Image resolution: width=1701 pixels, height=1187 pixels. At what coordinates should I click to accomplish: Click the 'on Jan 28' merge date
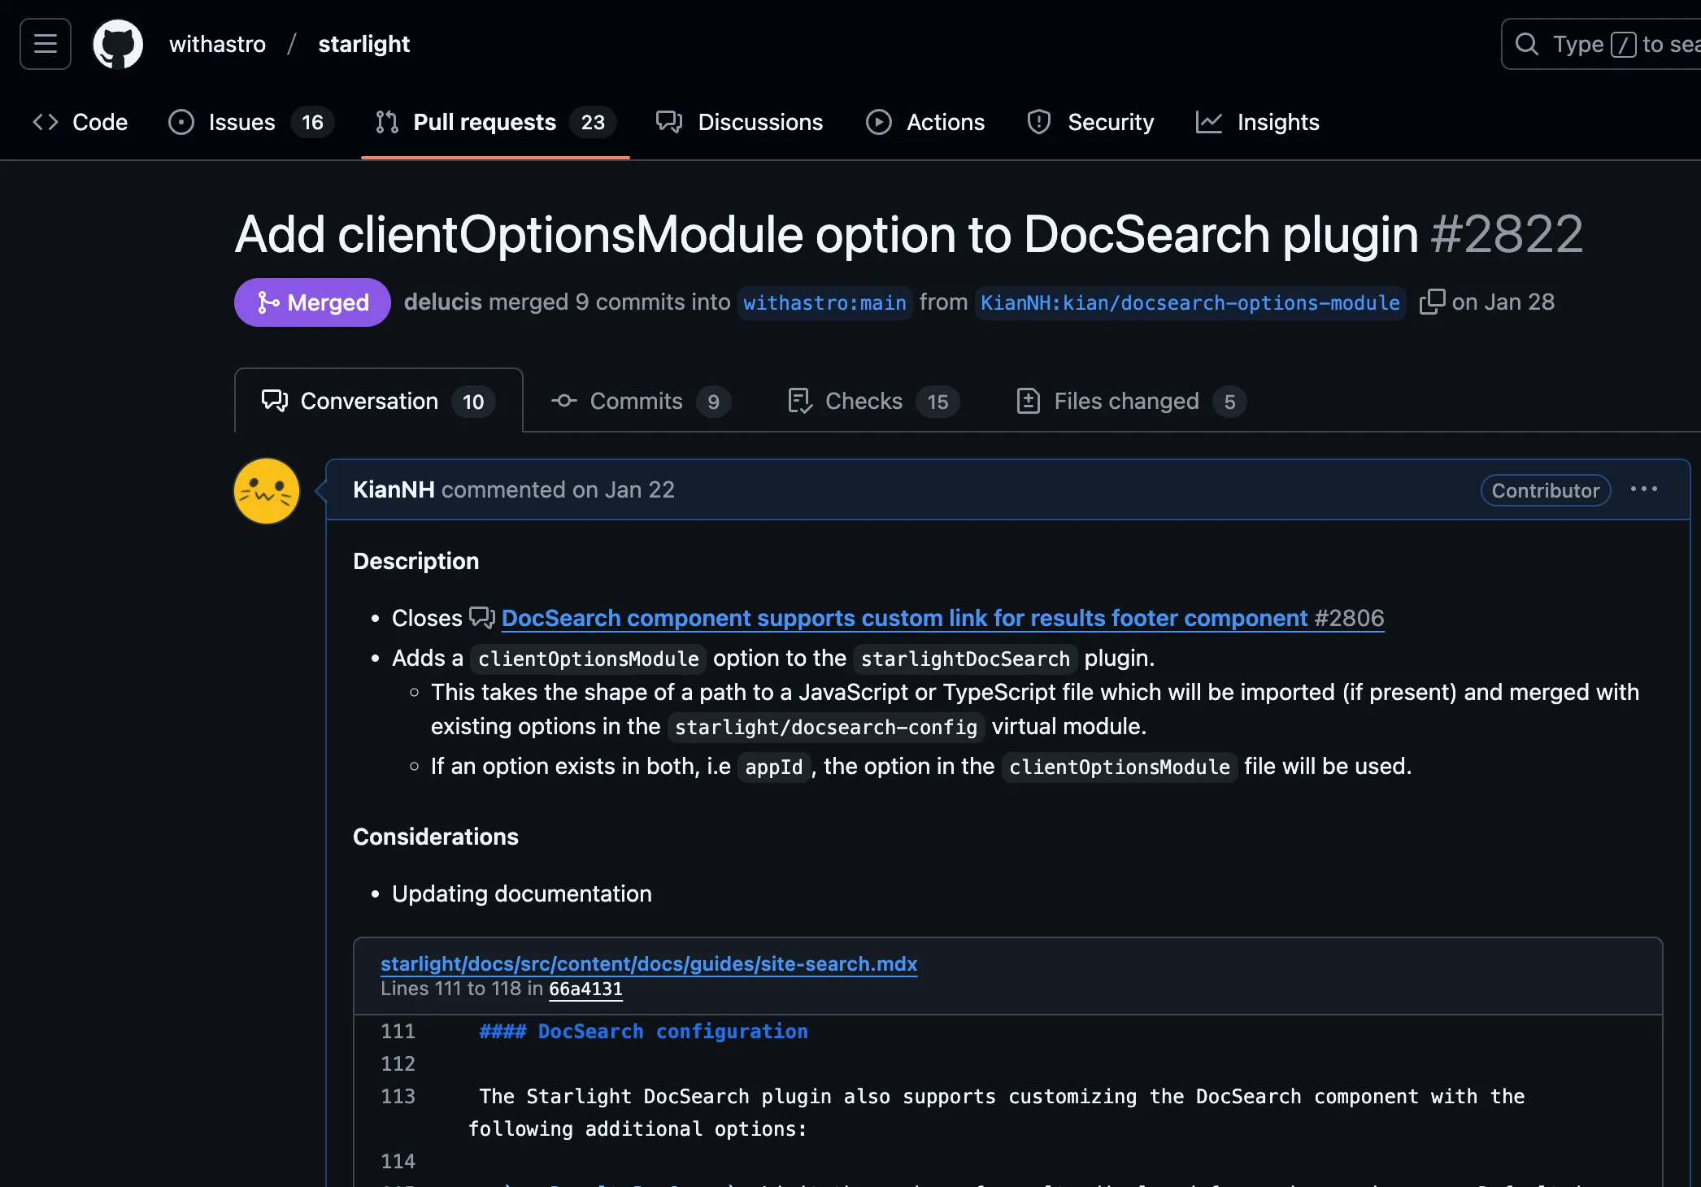1503,302
